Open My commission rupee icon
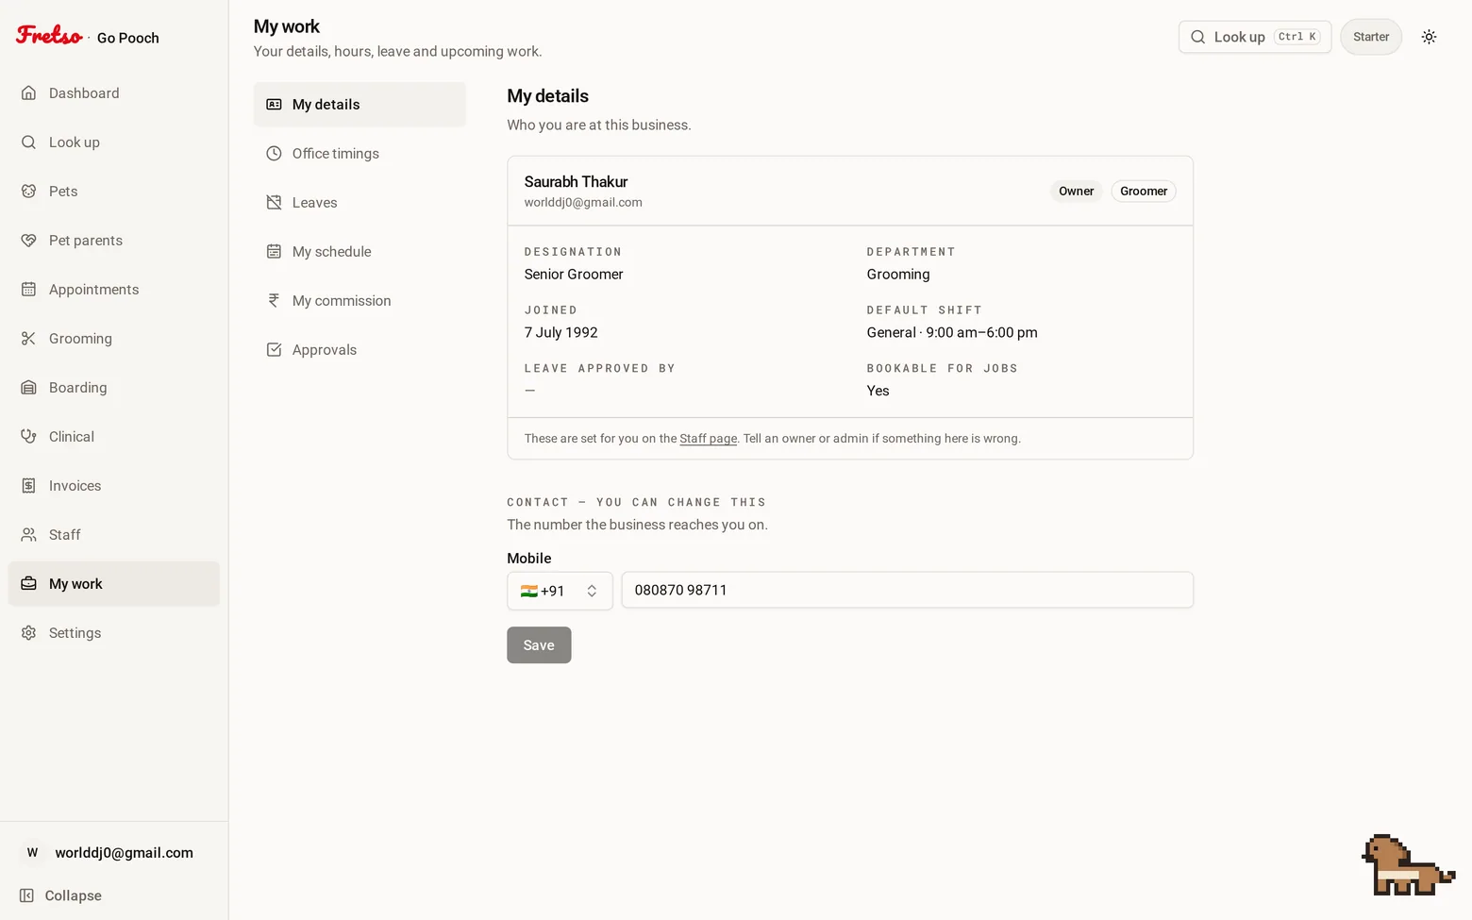The height and width of the screenshot is (920, 1472). point(274,300)
